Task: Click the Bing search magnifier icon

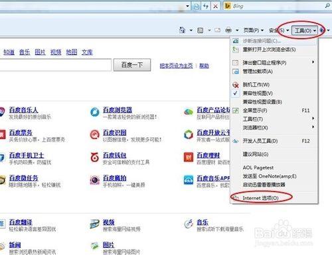Action: tap(327, 6)
